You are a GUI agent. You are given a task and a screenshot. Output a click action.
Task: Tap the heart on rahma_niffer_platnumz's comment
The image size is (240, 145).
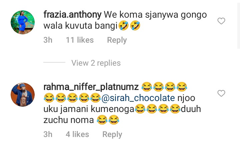pyautogui.click(x=221, y=93)
